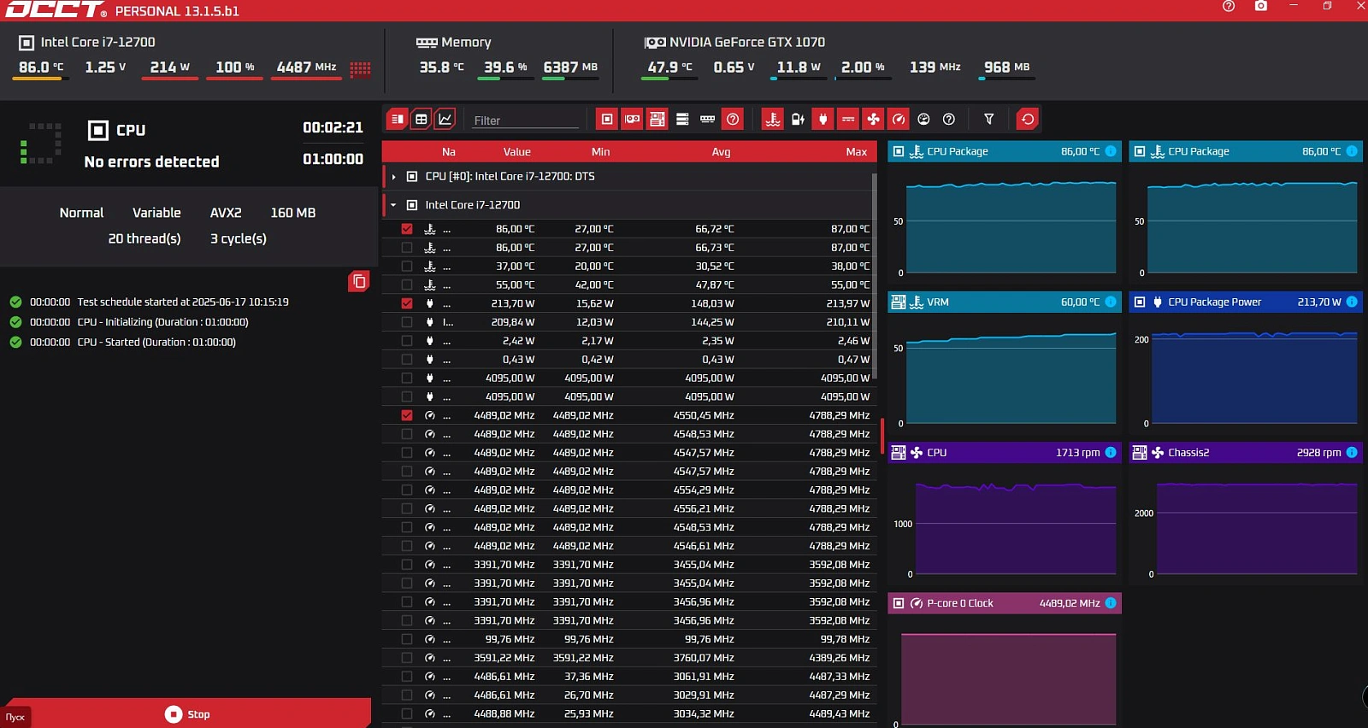Select the P-core 0 Clock graph panel
Screen dimensions: 1368x728
[1005, 660]
